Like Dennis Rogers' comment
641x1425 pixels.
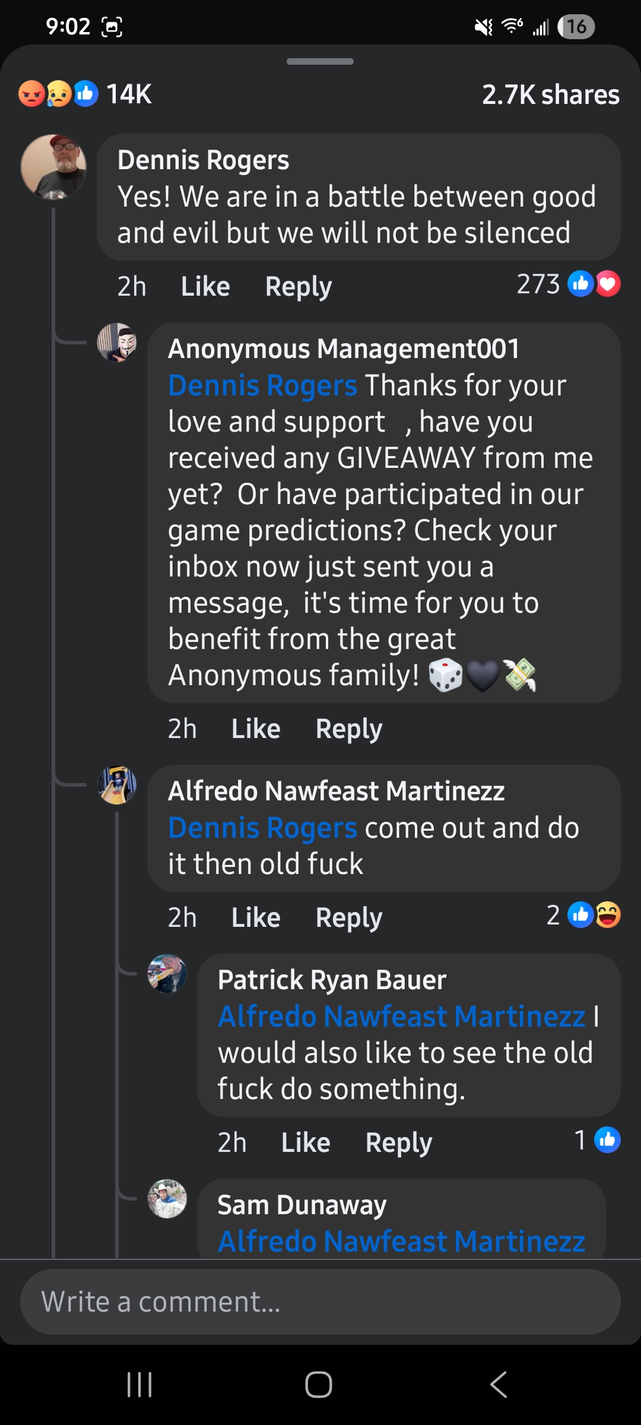tap(205, 287)
